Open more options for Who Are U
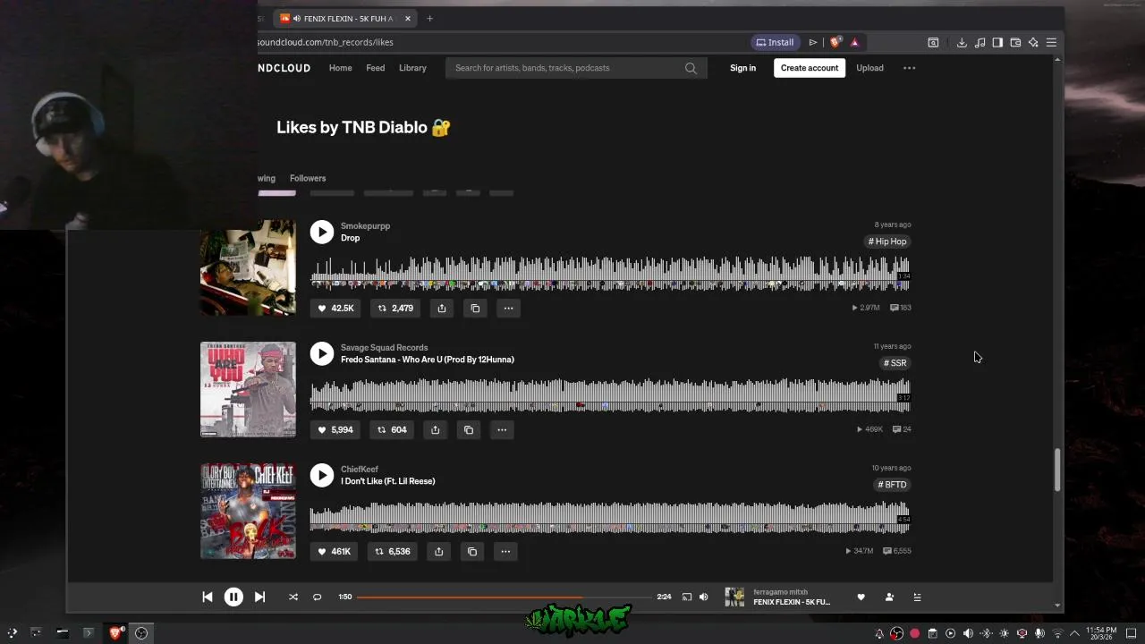Image resolution: width=1145 pixels, height=644 pixels. 502,429
